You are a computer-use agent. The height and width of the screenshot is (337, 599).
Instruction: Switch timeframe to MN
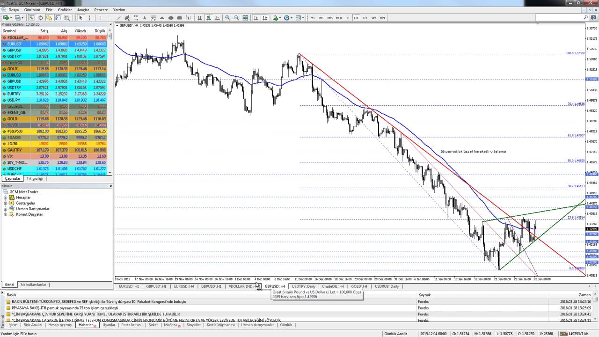(382, 18)
